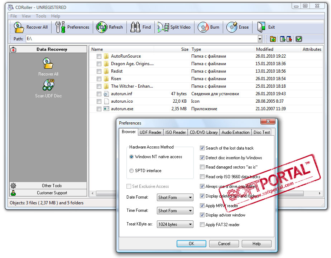Click the autorun.ico file icon
The height and width of the screenshot is (258, 331).
click(x=106, y=101)
